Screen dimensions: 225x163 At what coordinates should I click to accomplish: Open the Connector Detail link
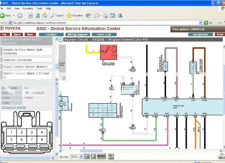(14, 107)
